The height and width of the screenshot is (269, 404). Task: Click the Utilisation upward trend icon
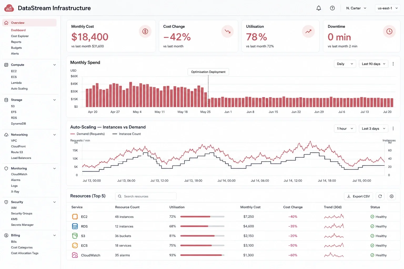point(308,32)
